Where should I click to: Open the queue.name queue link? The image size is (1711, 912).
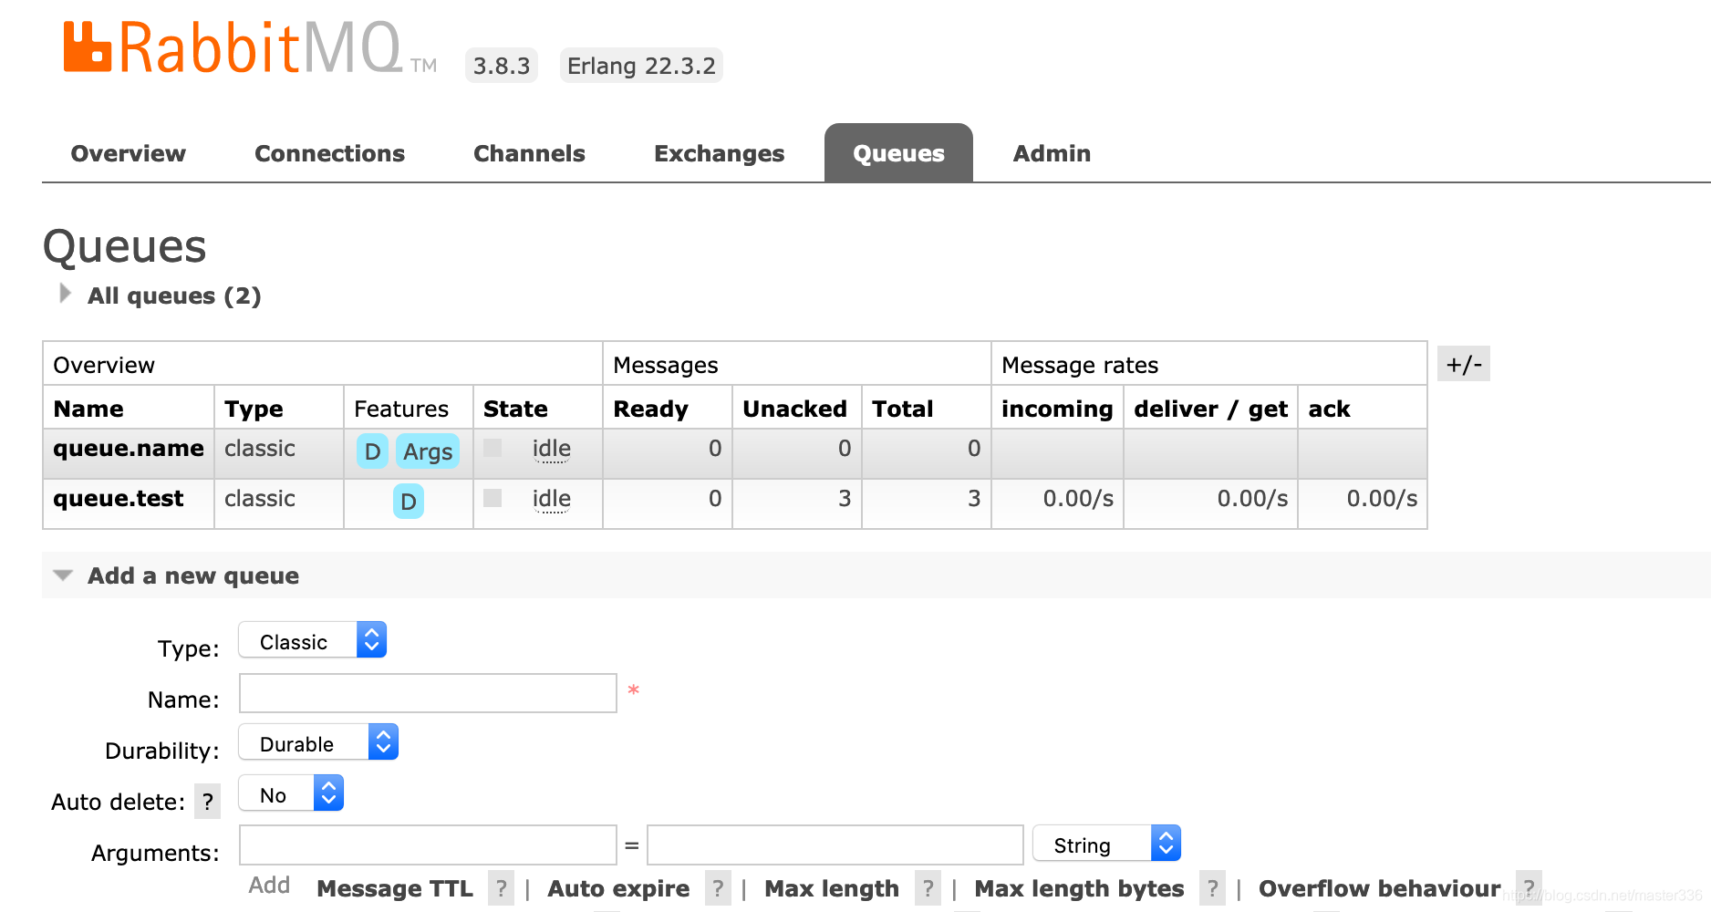pyautogui.click(x=129, y=449)
